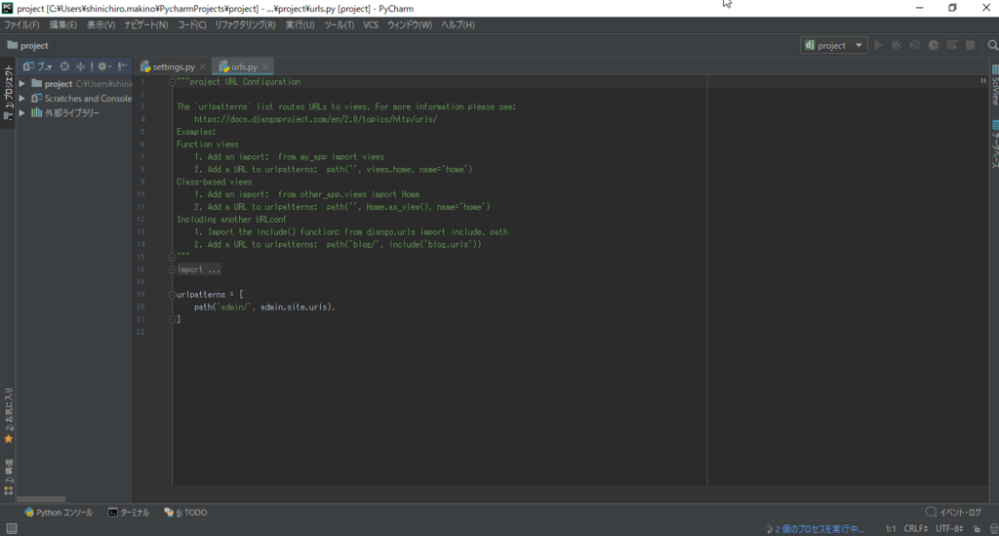Collapse all nodes icon in project panel

pyautogui.click(x=80, y=66)
